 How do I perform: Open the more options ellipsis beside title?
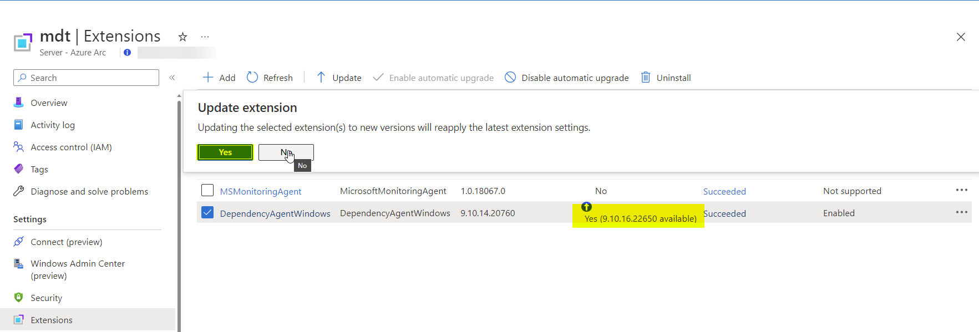tap(205, 37)
